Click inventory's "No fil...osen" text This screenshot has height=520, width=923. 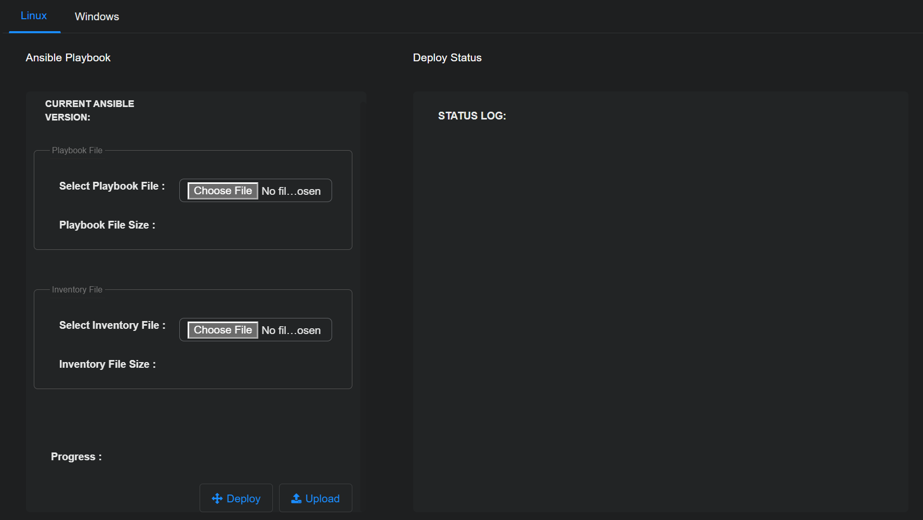[291, 330]
